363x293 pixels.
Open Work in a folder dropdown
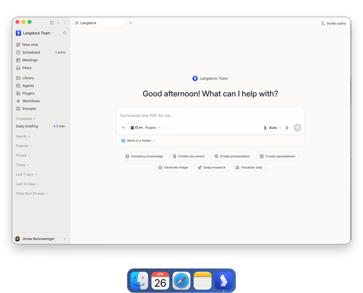tap(138, 141)
